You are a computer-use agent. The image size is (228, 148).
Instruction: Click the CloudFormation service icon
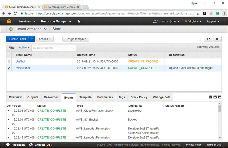(x=11, y=29)
